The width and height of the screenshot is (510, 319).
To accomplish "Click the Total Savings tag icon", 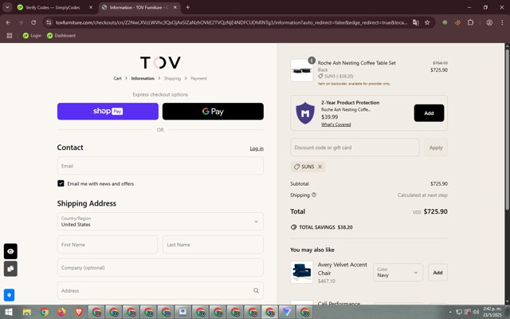I will pyautogui.click(x=293, y=227).
